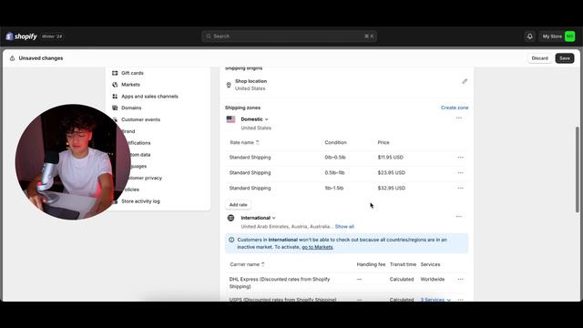The height and width of the screenshot is (328, 583).
Task: Open options for the DHL Express carrier
Action: pyautogui.click(x=460, y=280)
